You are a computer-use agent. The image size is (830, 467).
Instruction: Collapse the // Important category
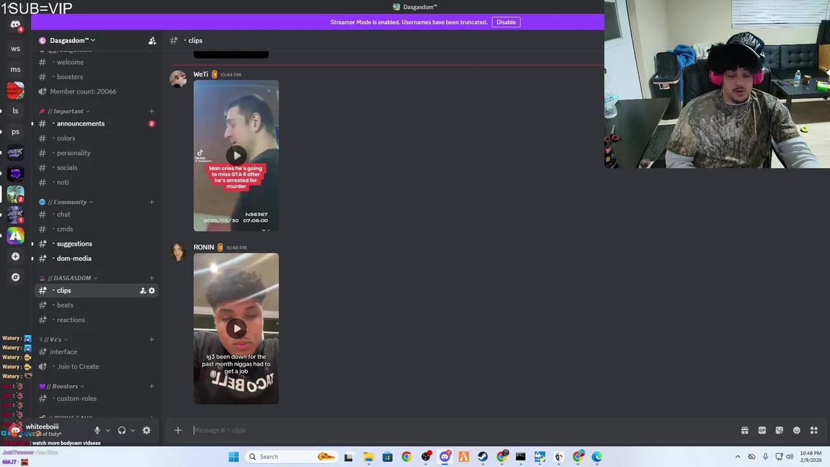[x=69, y=111]
